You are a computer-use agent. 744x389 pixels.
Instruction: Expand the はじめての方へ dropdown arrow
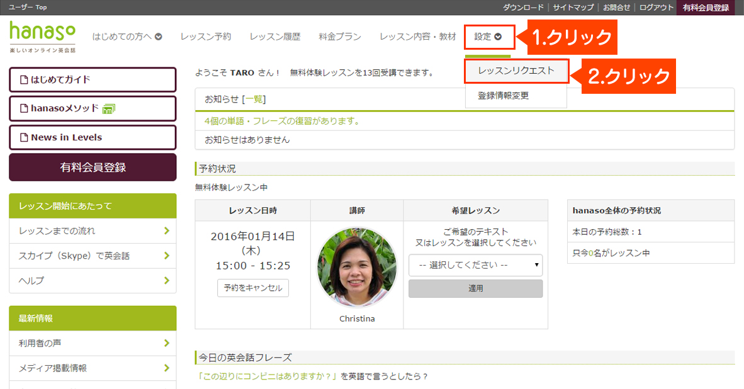159,37
